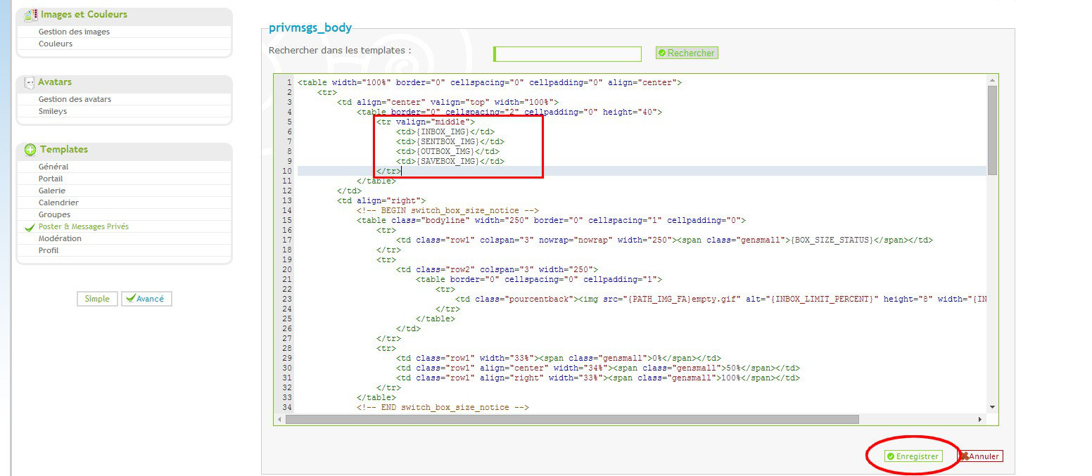
Task: Click the line containing {INBOX_IMG}
Action: point(445,131)
